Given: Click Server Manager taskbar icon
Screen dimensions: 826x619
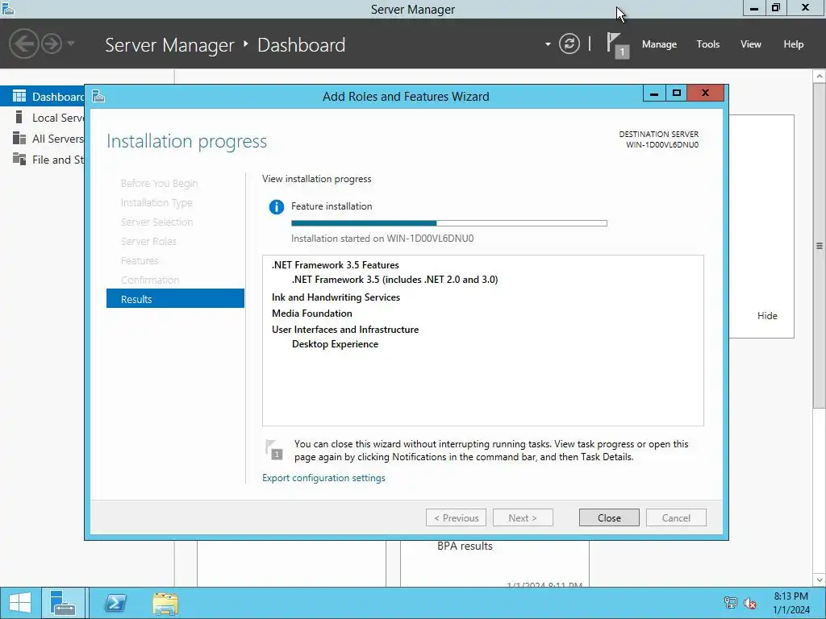Looking at the screenshot, I should (63, 603).
